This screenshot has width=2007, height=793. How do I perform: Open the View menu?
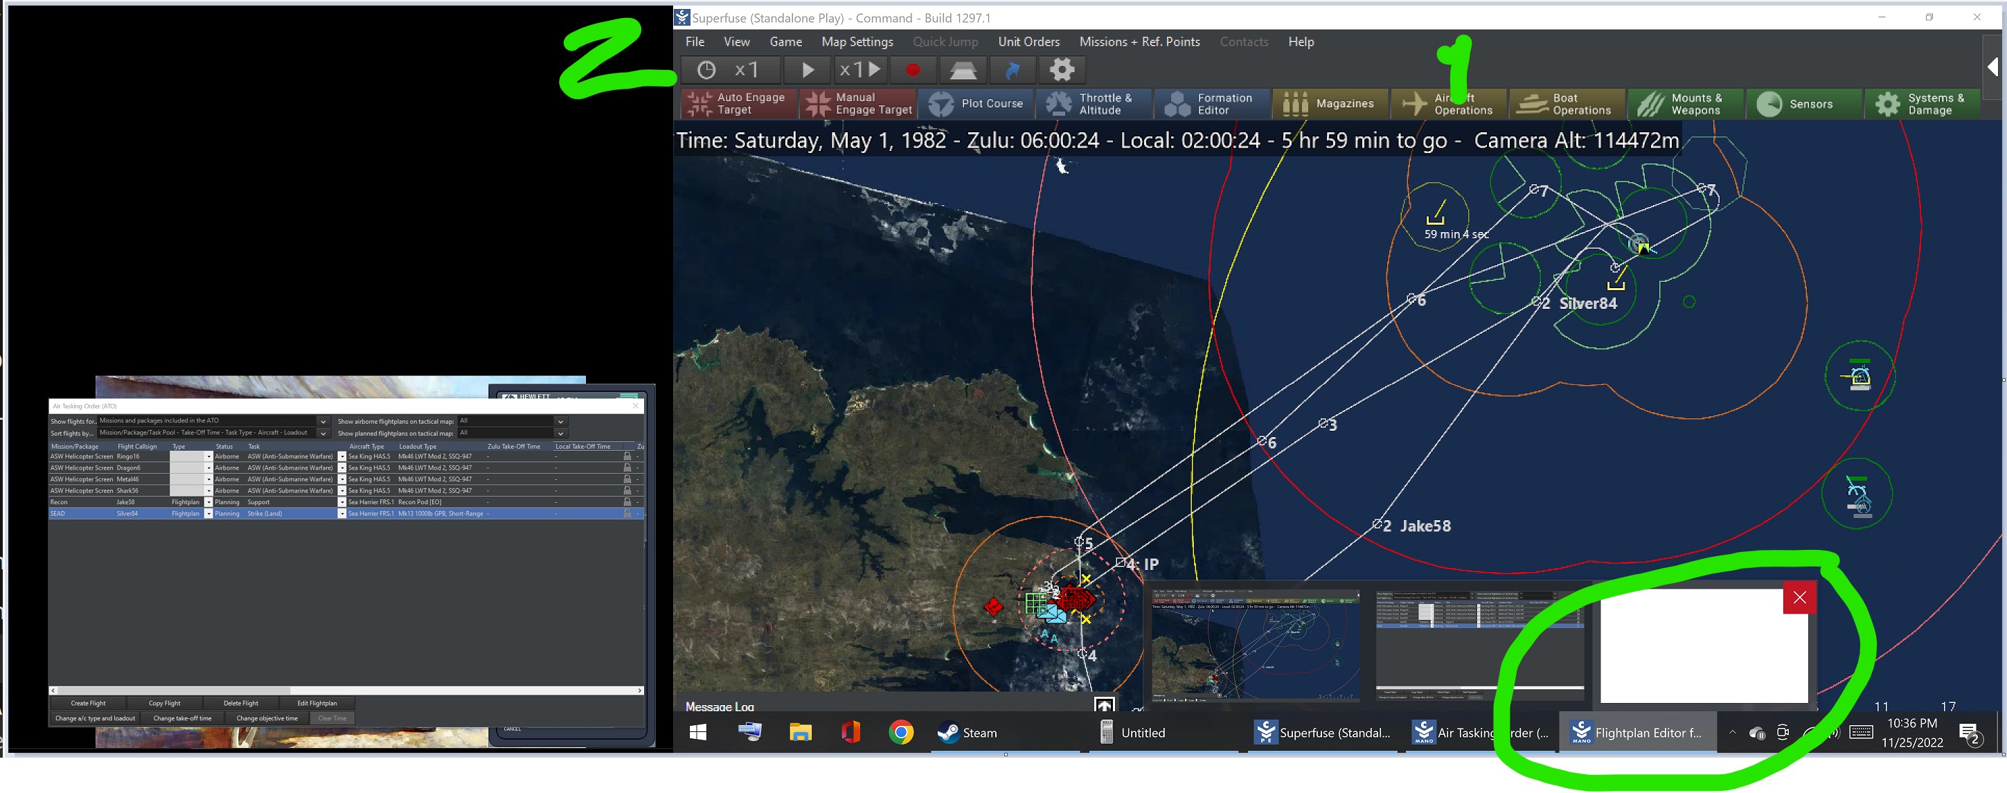click(x=736, y=42)
